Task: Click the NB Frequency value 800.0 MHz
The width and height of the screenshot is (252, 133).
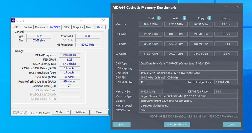Action: pos(88,45)
